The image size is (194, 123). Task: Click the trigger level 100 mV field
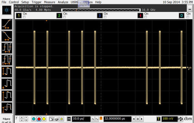[169, 119]
